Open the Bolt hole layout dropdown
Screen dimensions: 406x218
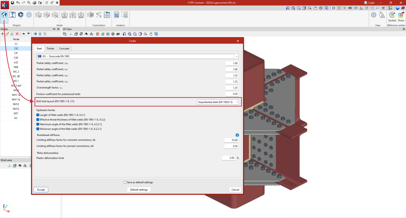tap(237, 102)
